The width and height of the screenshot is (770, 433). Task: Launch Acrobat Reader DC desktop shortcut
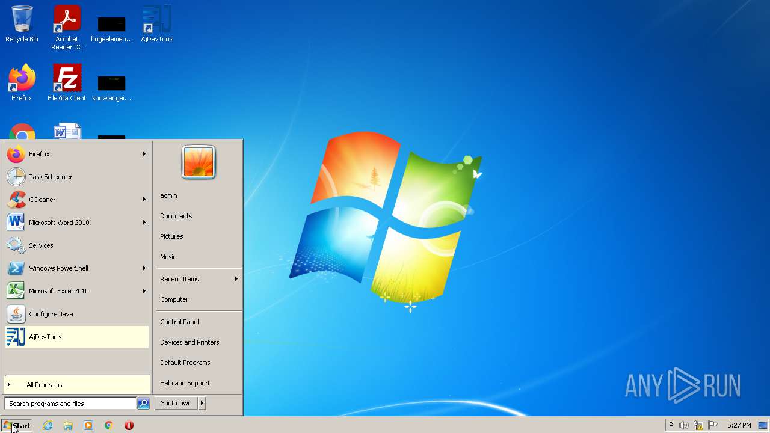[x=67, y=28]
